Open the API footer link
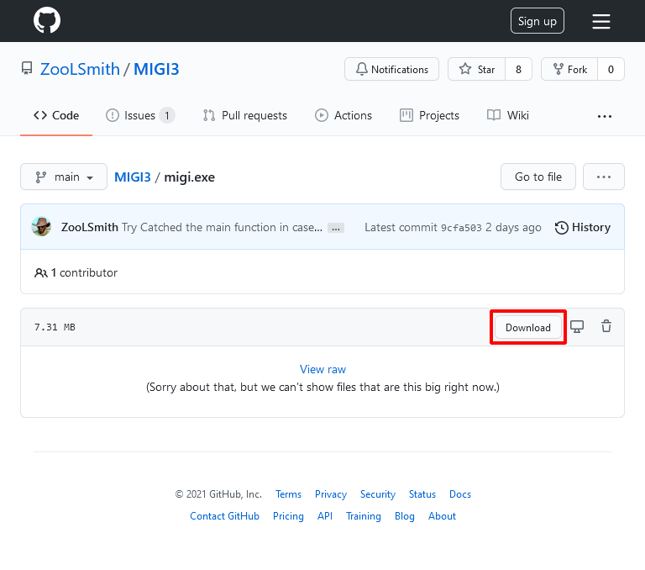Screen dimensions: 645x570 pyautogui.click(x=325, y=516)
